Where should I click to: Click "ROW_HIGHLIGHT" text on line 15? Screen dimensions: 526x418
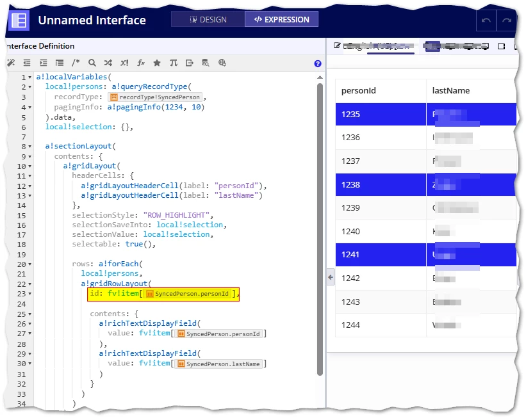point(176,215)
